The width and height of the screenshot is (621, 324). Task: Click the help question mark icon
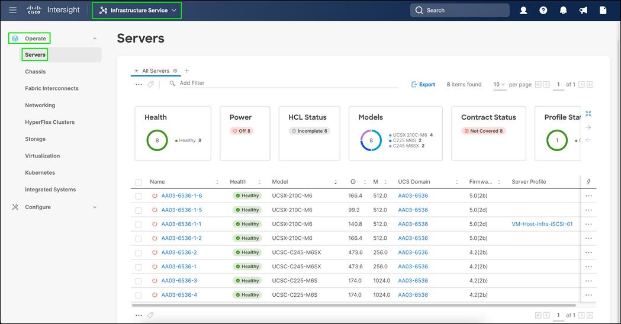543,10
